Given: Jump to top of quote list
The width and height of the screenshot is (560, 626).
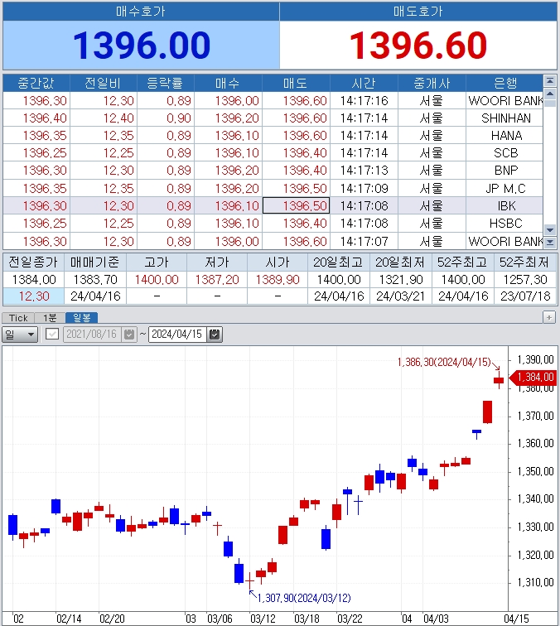Looking at the screenshot, I should point(549,80).
